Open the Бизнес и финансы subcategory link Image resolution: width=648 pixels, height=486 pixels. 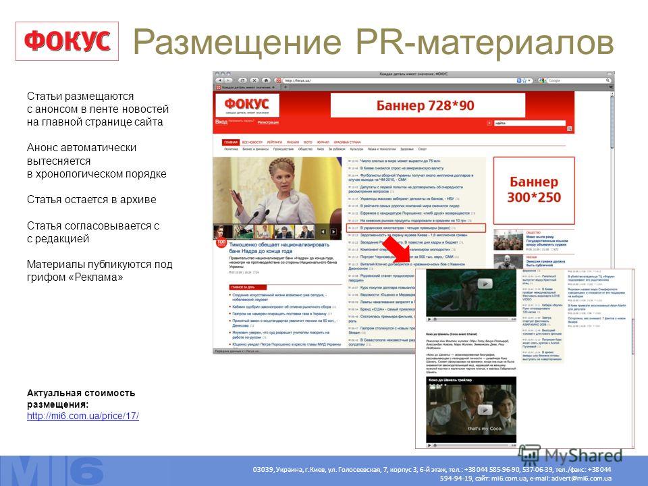255,148
